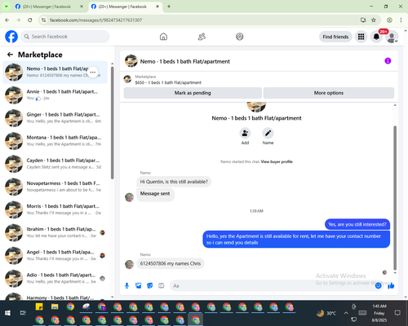View site information icon in the address bar
This screenshot has width=408, height=326.
[x=43, y=20]
